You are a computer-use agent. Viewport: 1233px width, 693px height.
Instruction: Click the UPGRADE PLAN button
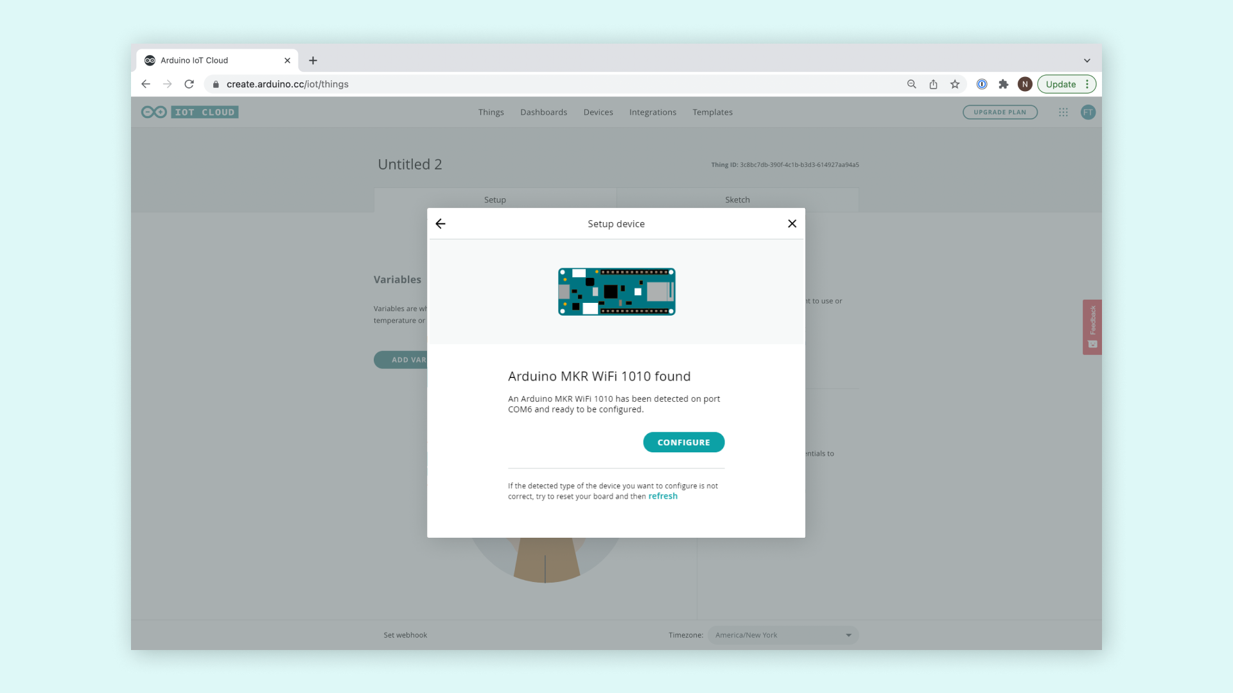tap(1000, 112)
